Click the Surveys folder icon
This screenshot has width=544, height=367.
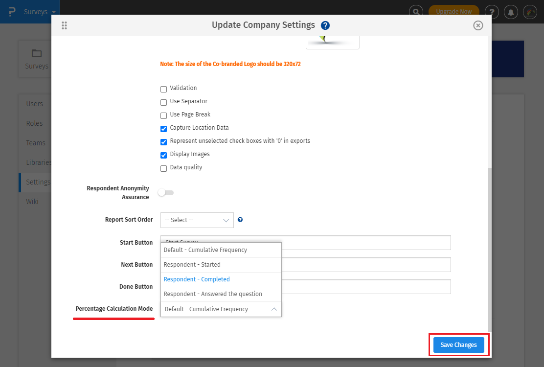click(37, 53)
